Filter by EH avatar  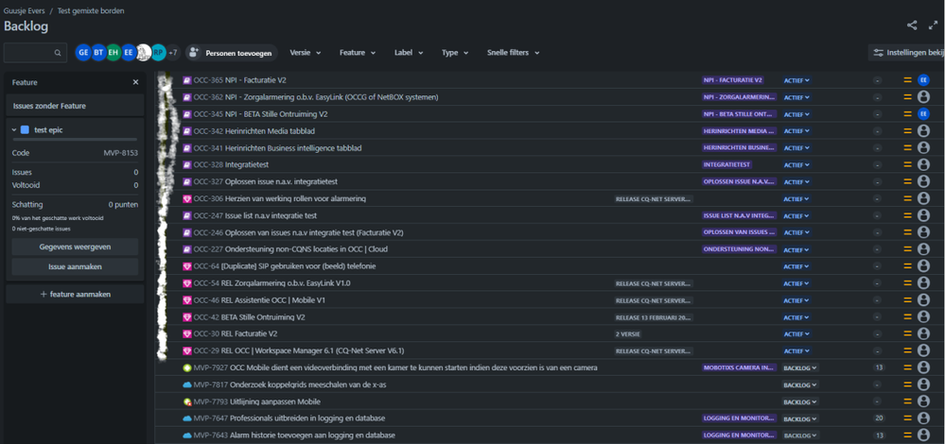114,53
